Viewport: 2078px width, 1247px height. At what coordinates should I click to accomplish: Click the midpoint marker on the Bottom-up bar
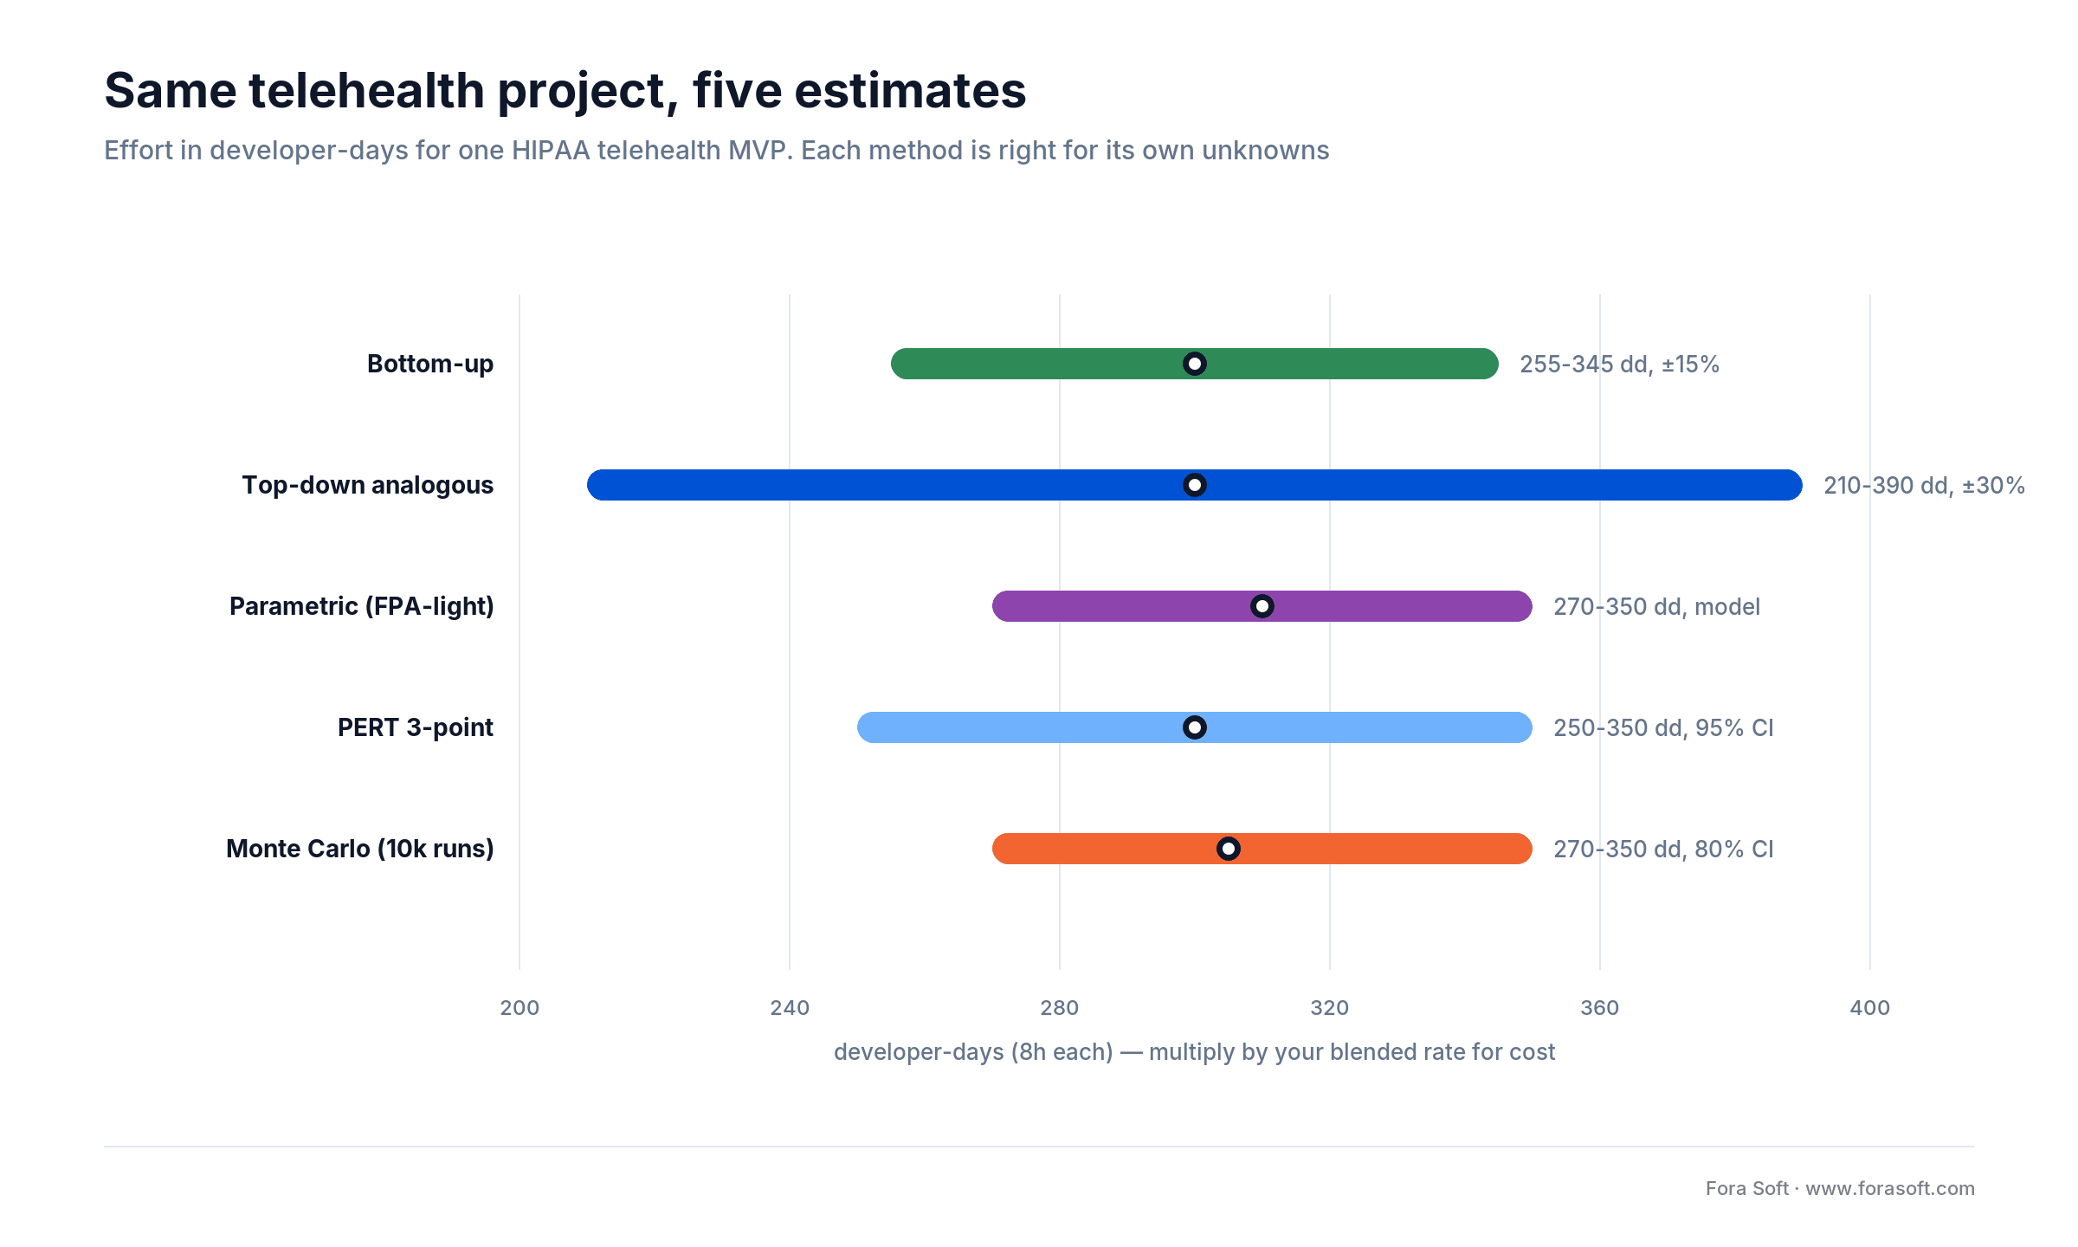[1195, 364]
